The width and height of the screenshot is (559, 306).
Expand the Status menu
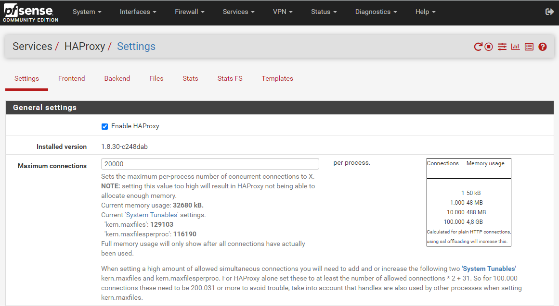pyautogui.click(x=324, y=12)
